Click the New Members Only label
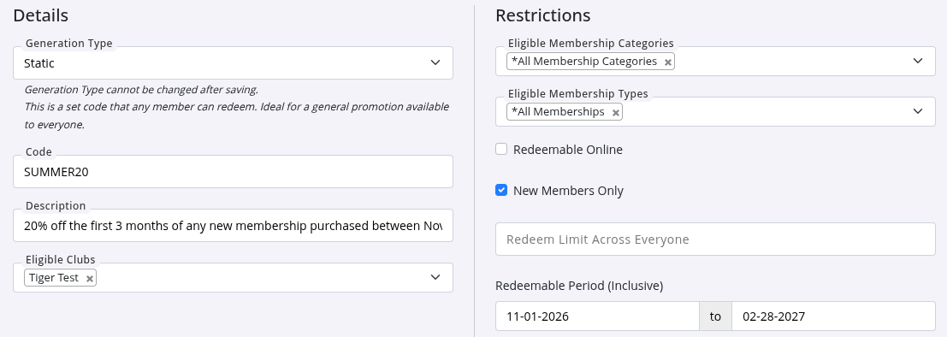The width and height of the screenshot is (947, 337). click(x=568, y=191)
